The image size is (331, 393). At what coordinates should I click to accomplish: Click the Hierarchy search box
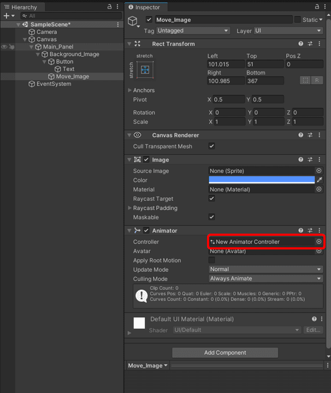point(71,16)
